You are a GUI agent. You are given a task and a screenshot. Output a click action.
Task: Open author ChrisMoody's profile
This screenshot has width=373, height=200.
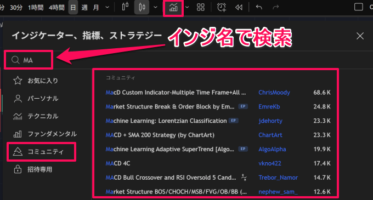point(274,93)
